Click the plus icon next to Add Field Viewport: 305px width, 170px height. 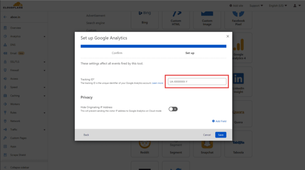(x=213, y=121)
